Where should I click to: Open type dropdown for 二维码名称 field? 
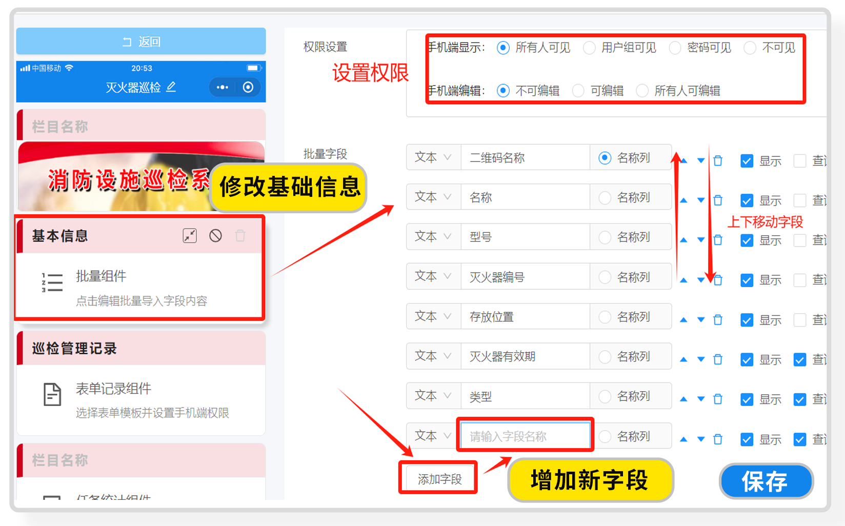click(x=433, y=157)
